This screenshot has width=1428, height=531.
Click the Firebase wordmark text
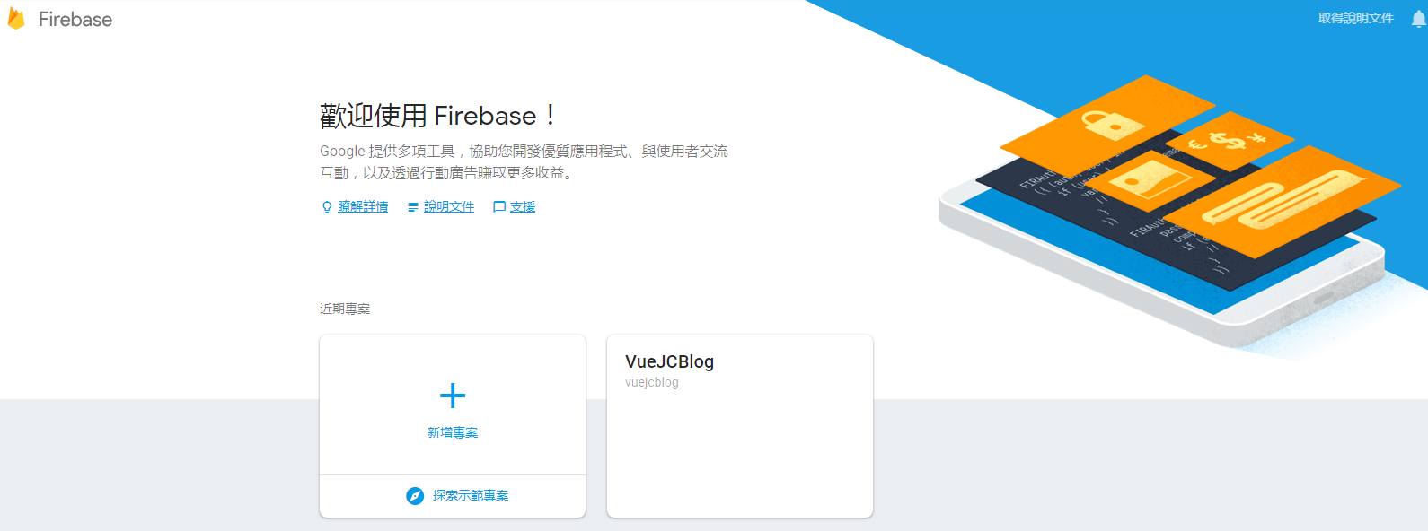click(75, 20)
